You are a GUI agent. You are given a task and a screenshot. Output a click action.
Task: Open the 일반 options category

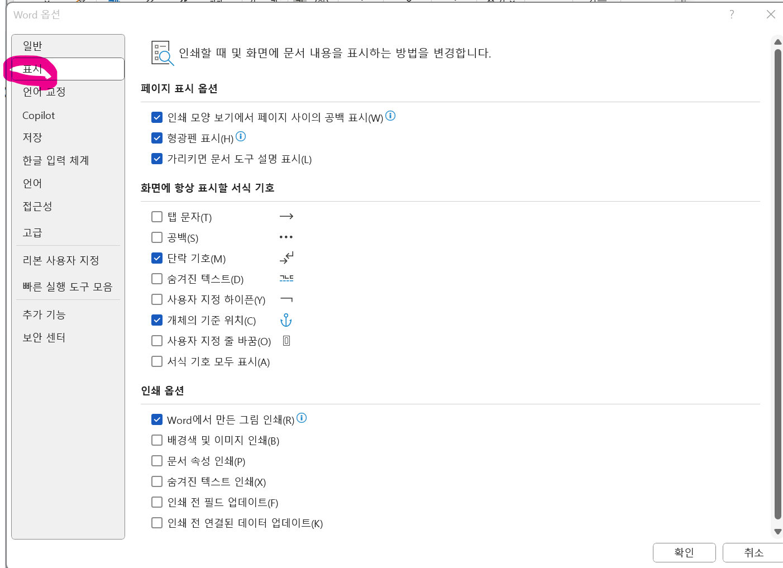[68, 46]
